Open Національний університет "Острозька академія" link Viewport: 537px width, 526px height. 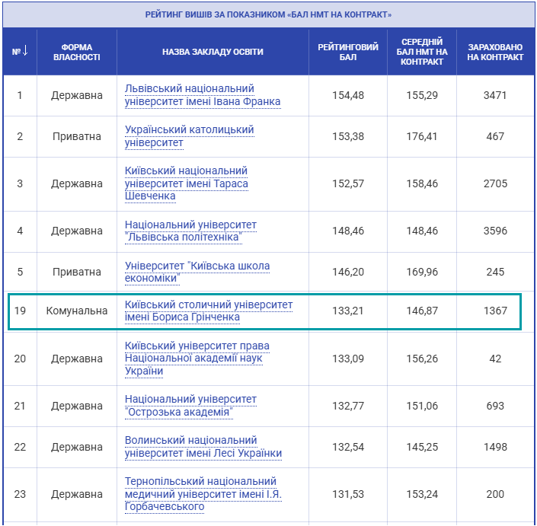[x=190, y=406]
